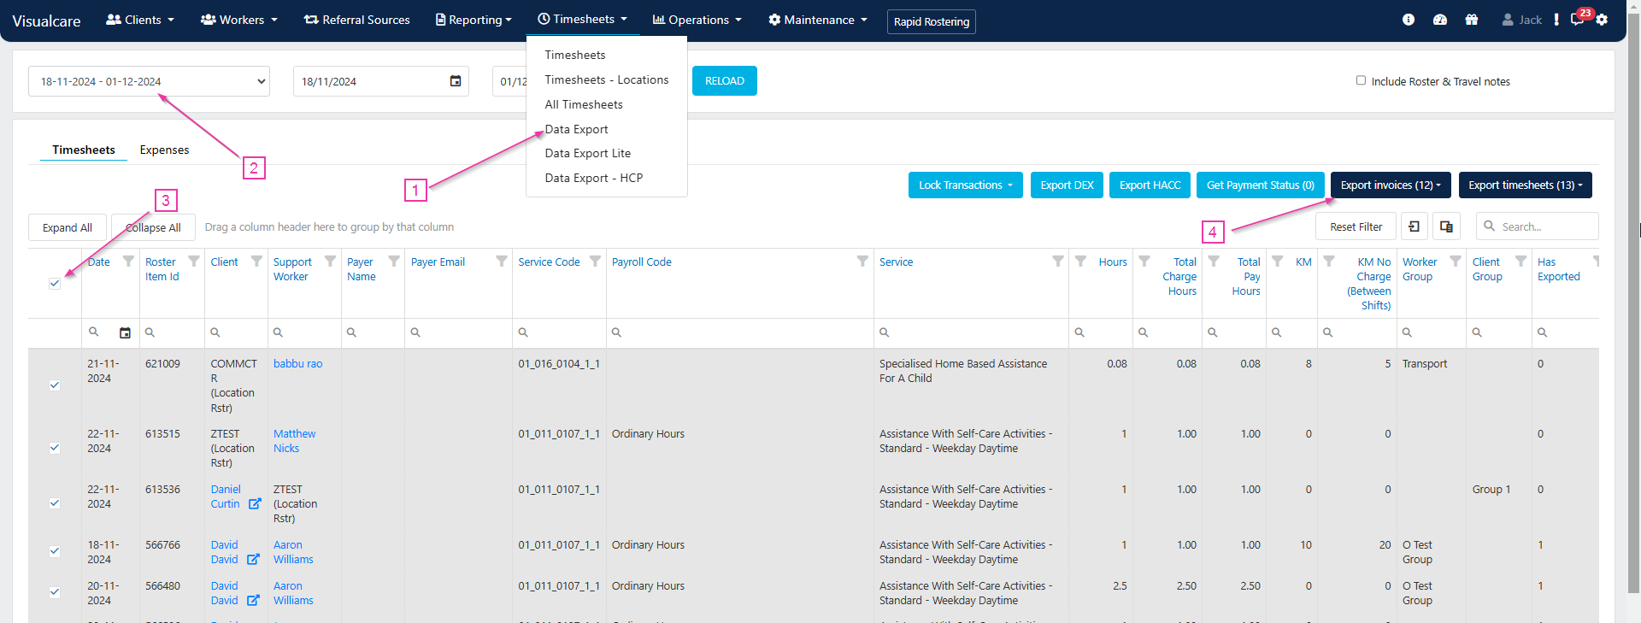Click Get Payment Status (0) button

(1261, 185)
